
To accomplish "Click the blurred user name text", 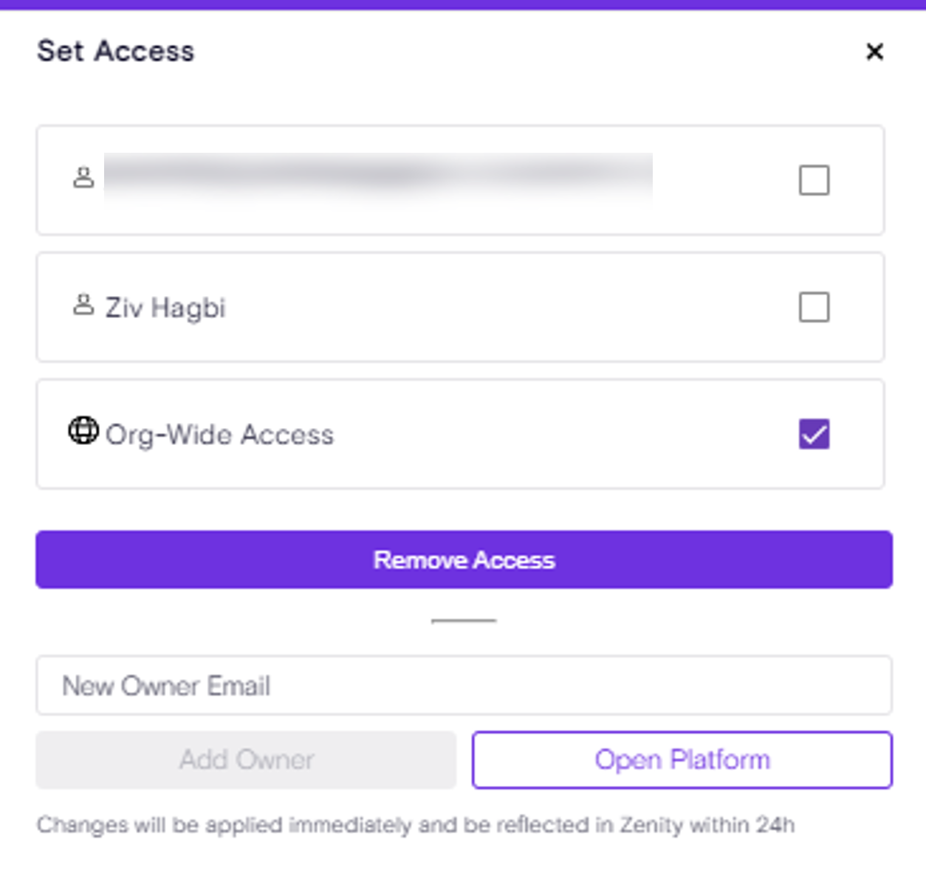I will pos(378,179).
